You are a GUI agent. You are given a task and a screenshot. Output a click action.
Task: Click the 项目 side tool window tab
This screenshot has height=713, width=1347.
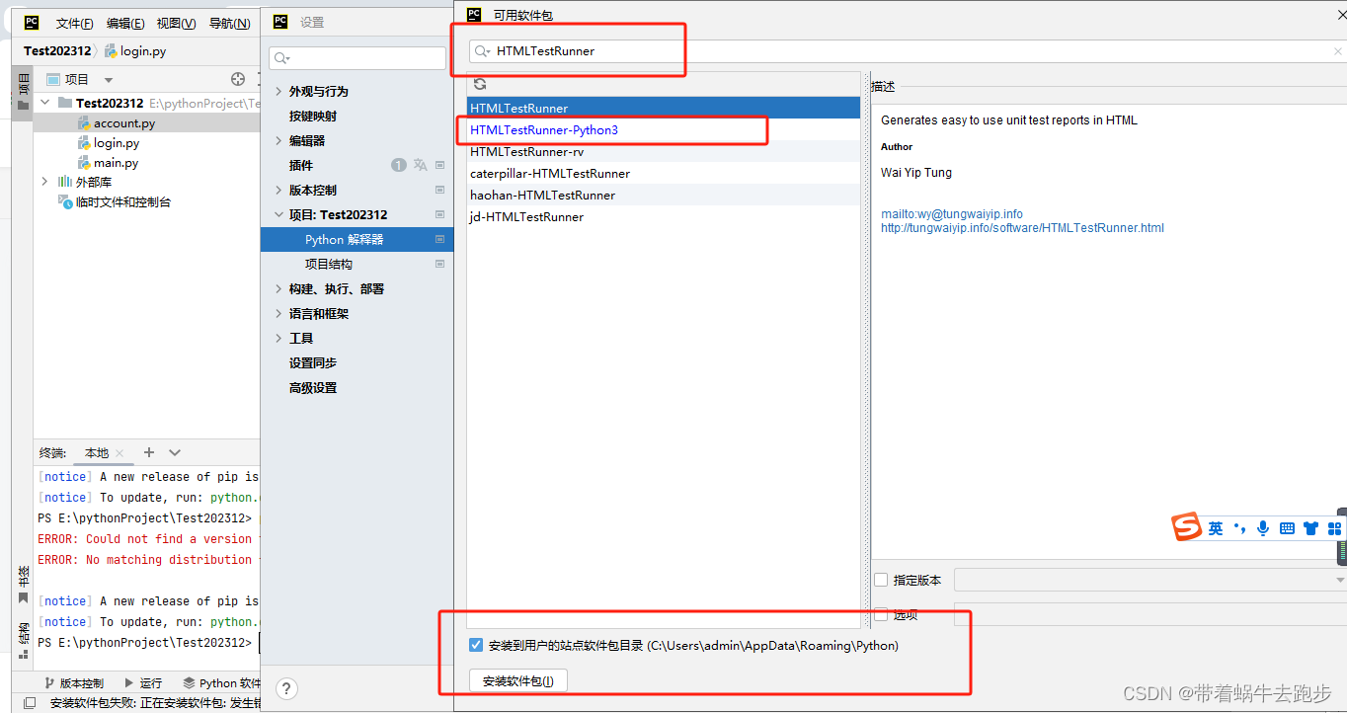tap(23, 91)
